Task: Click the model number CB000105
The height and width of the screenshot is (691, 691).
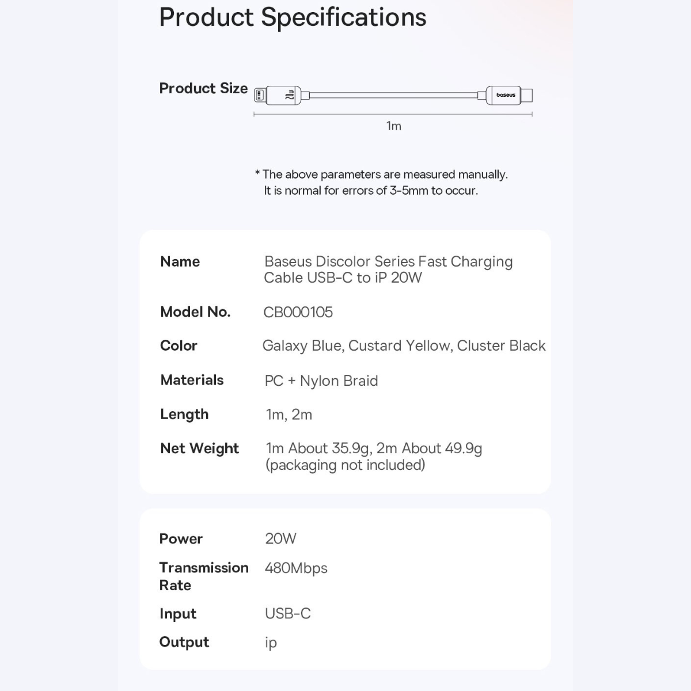Action: click(x=298, y=312)
